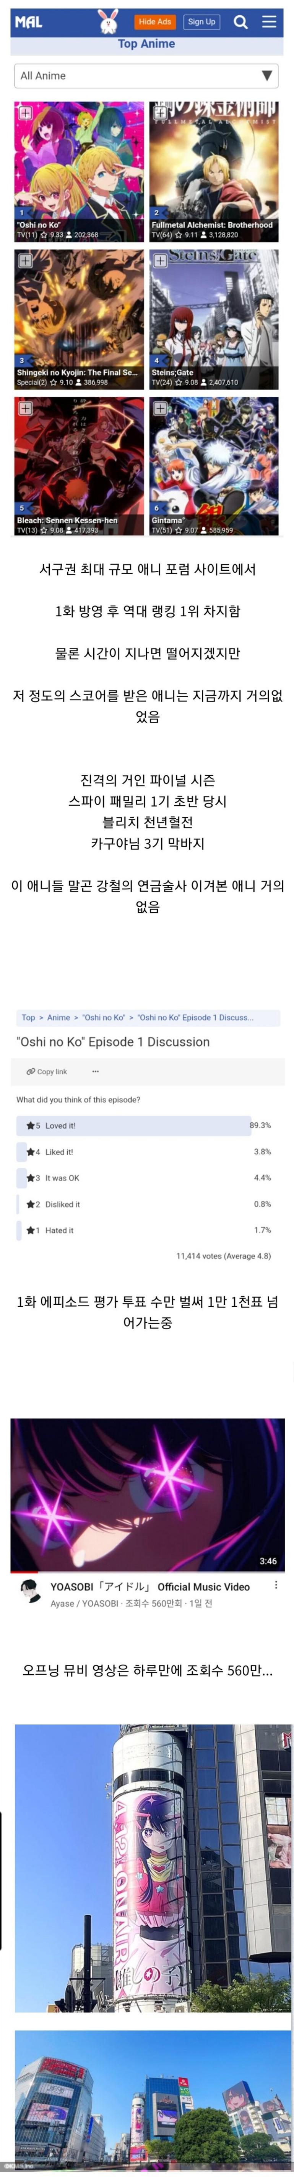
Task: Open the MAL search magnifier icon
Action: click(241, 22)
